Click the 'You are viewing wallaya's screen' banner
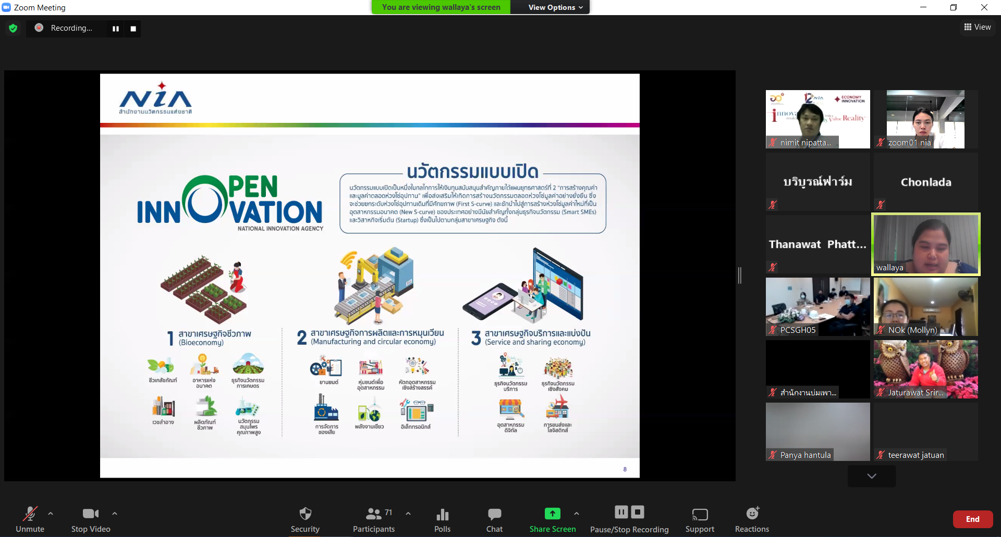This screenshot has height=537, width=1001. click(x=441, y=7)
